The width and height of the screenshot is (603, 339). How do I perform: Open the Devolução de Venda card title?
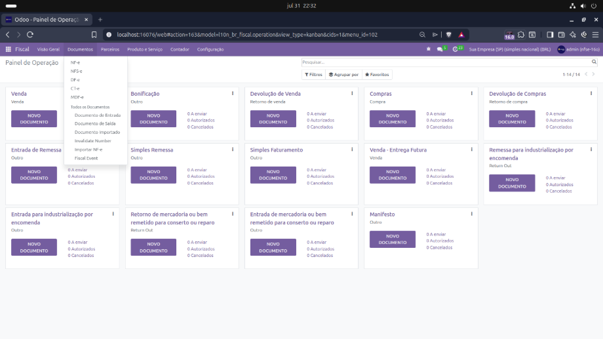click(x=275, y=94)
